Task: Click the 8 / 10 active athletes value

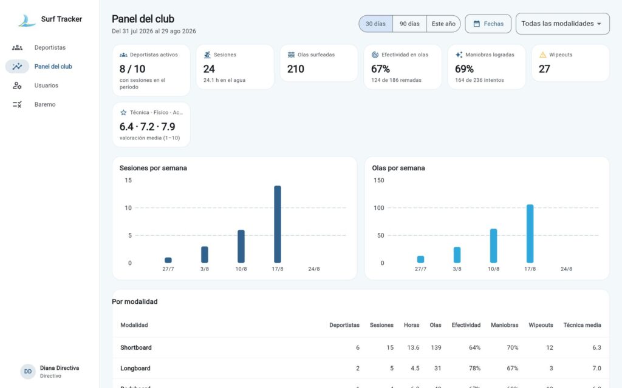Action: (x=132, y=69)
